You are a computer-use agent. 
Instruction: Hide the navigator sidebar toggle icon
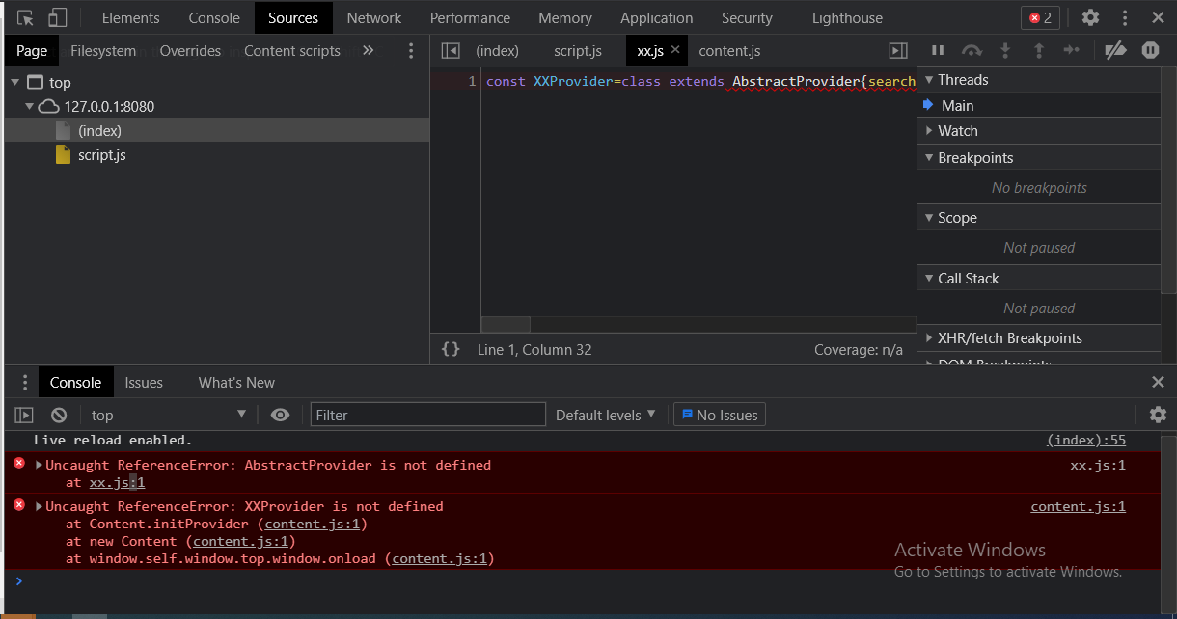point(450,50)
